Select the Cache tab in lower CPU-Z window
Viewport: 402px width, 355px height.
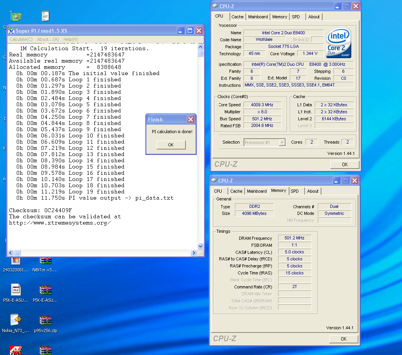tap(236, 191)
